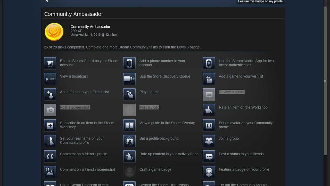Click the Play a game label

click(150, 92)
